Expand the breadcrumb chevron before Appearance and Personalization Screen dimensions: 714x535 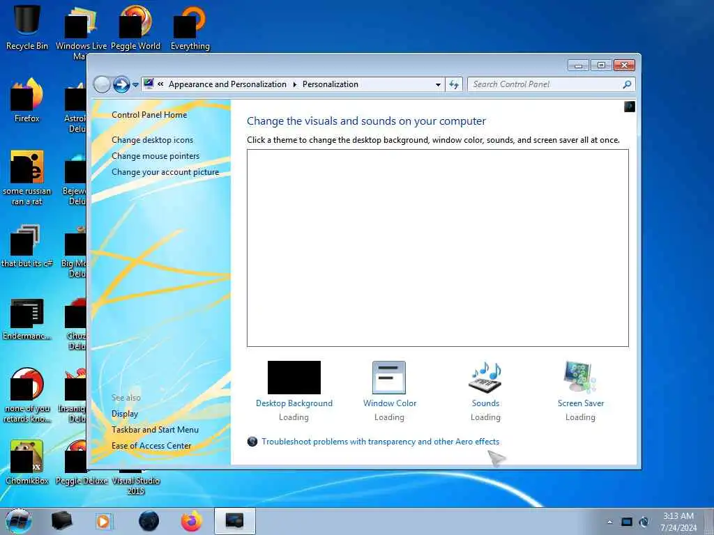coord(160,84)
